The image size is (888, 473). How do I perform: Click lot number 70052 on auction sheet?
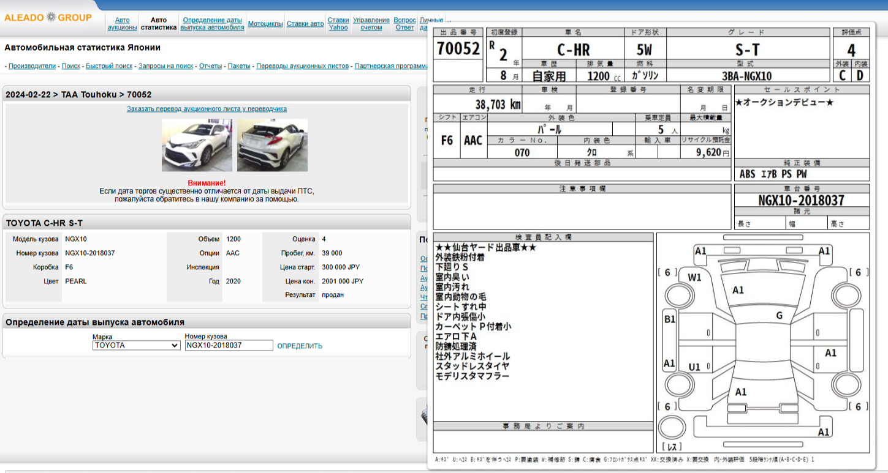pyautogui.click(x=458, y=49)
